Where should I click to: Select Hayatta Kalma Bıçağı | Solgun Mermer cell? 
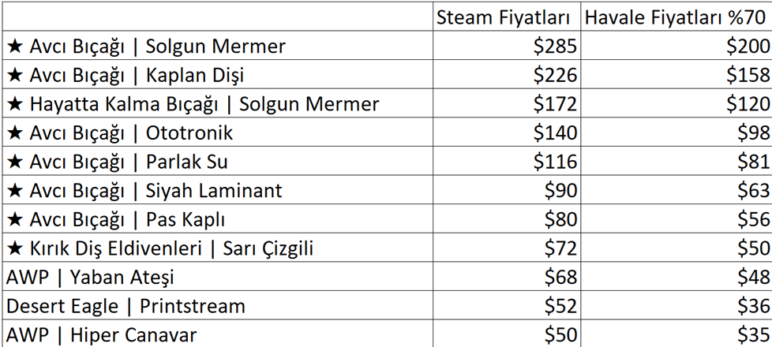tap(217, 103)
